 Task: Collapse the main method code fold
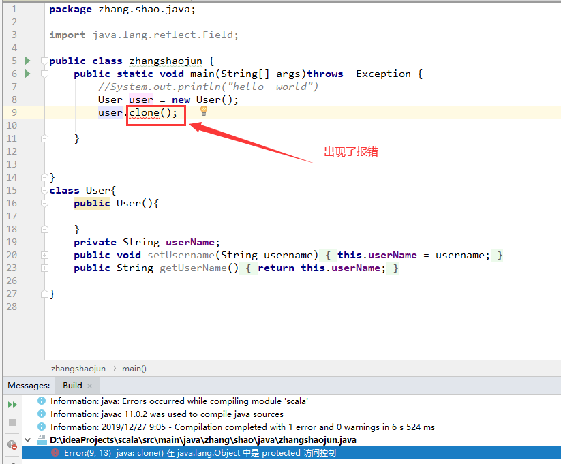coord(44,74)
